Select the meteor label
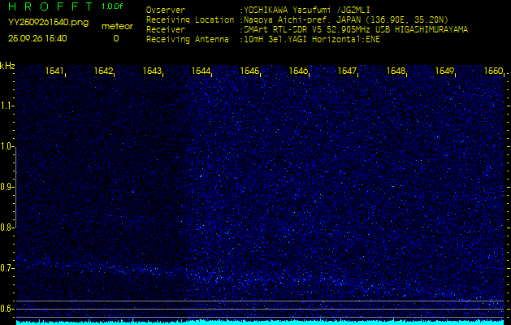511x325 pixels. click(116, 26)
